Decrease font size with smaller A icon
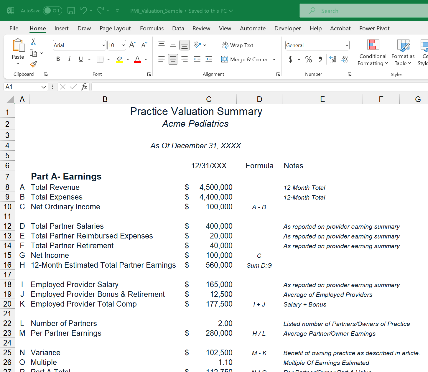This screenshot has height=372, width=428. click(144, 45)
